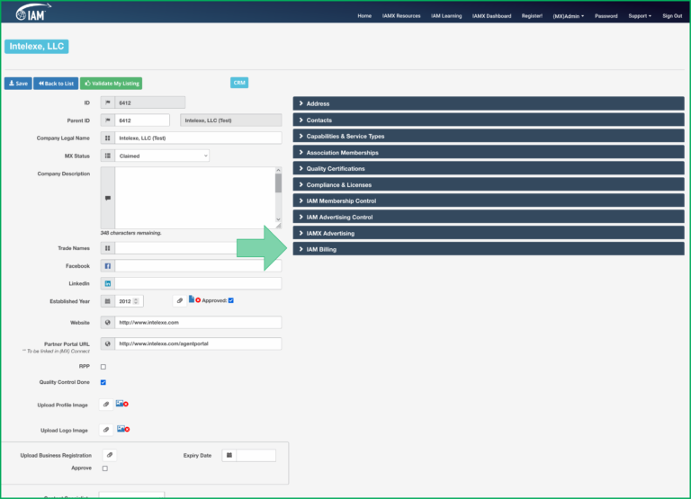Open Password in top navigation
The image size is (691, 499).
[x=606, y=16]
